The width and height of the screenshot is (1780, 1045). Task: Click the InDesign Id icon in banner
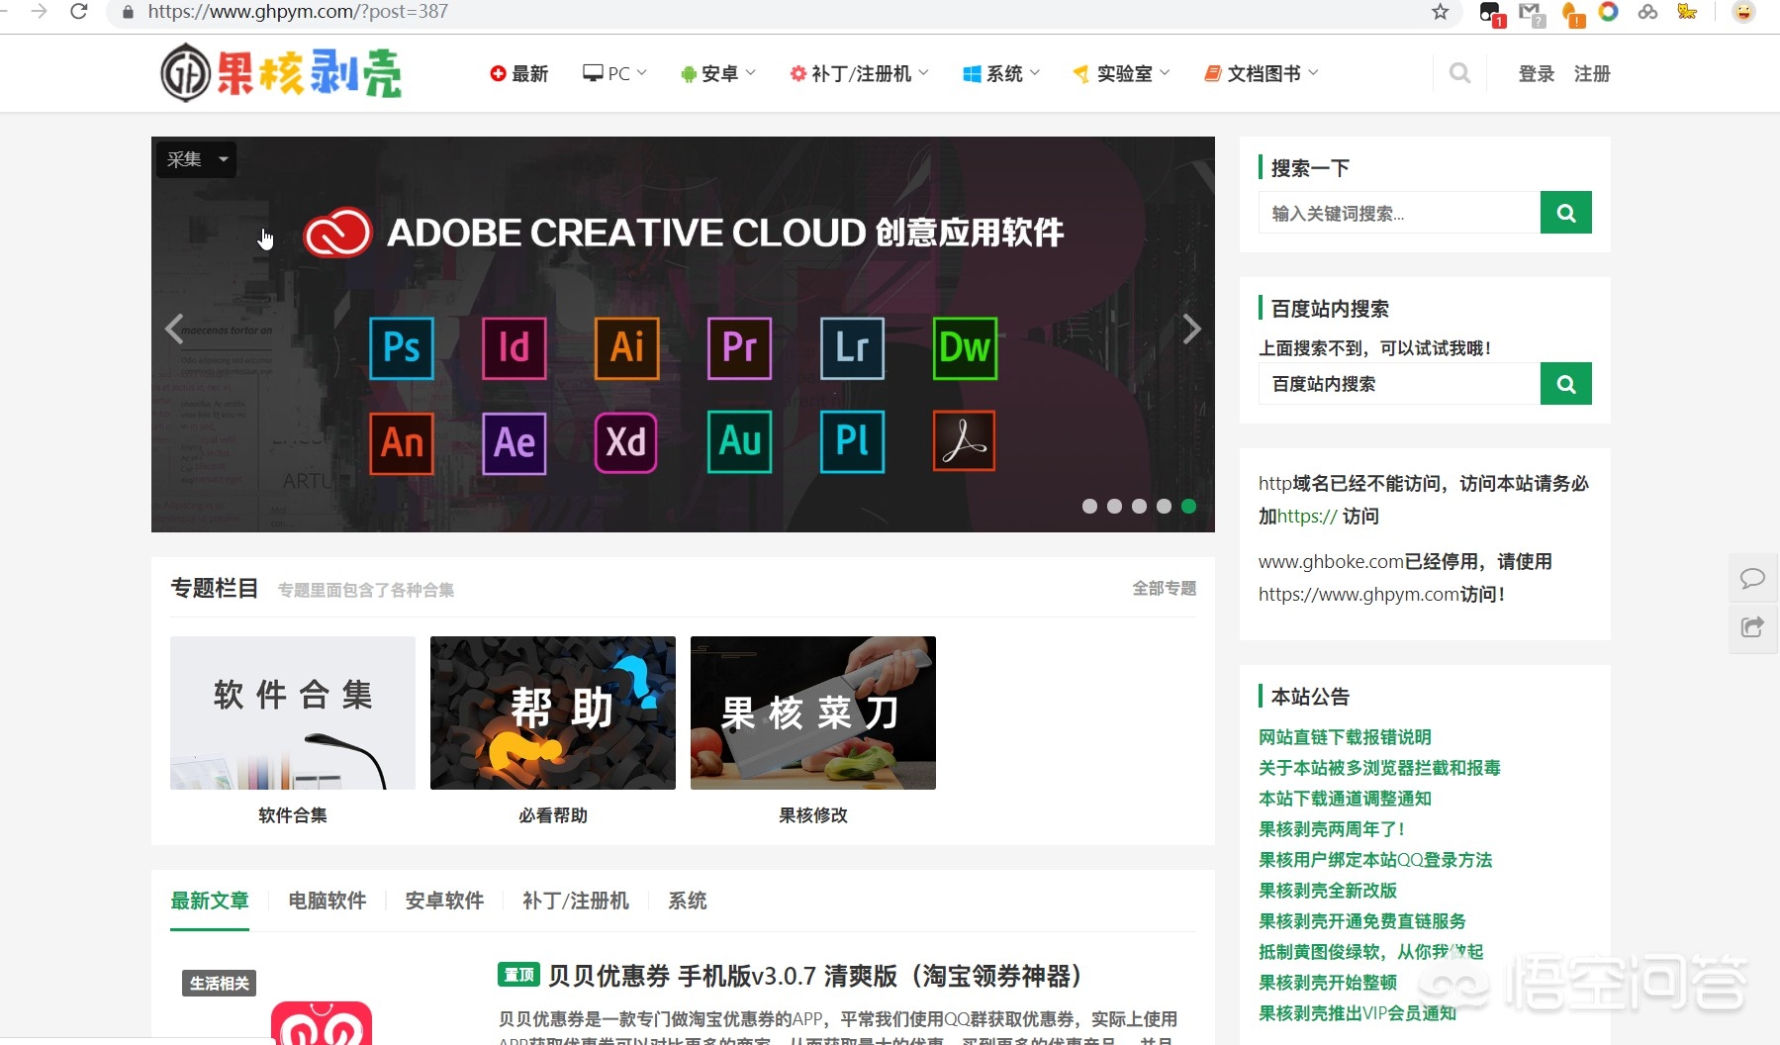[515, 348]
